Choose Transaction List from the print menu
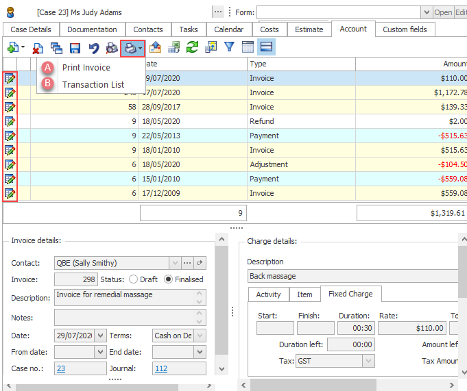 (x=93, y=85)
